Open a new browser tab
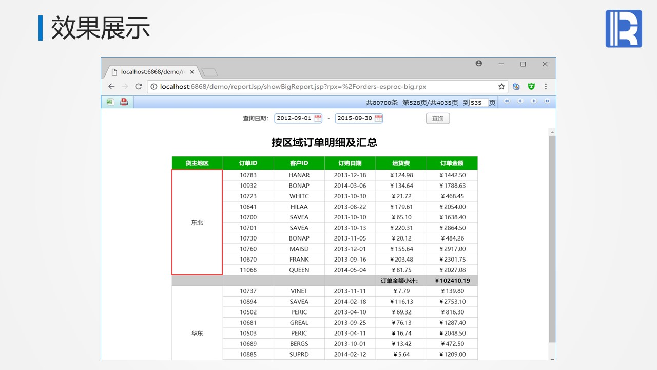The image size is (657, 370). click(209, 72)
